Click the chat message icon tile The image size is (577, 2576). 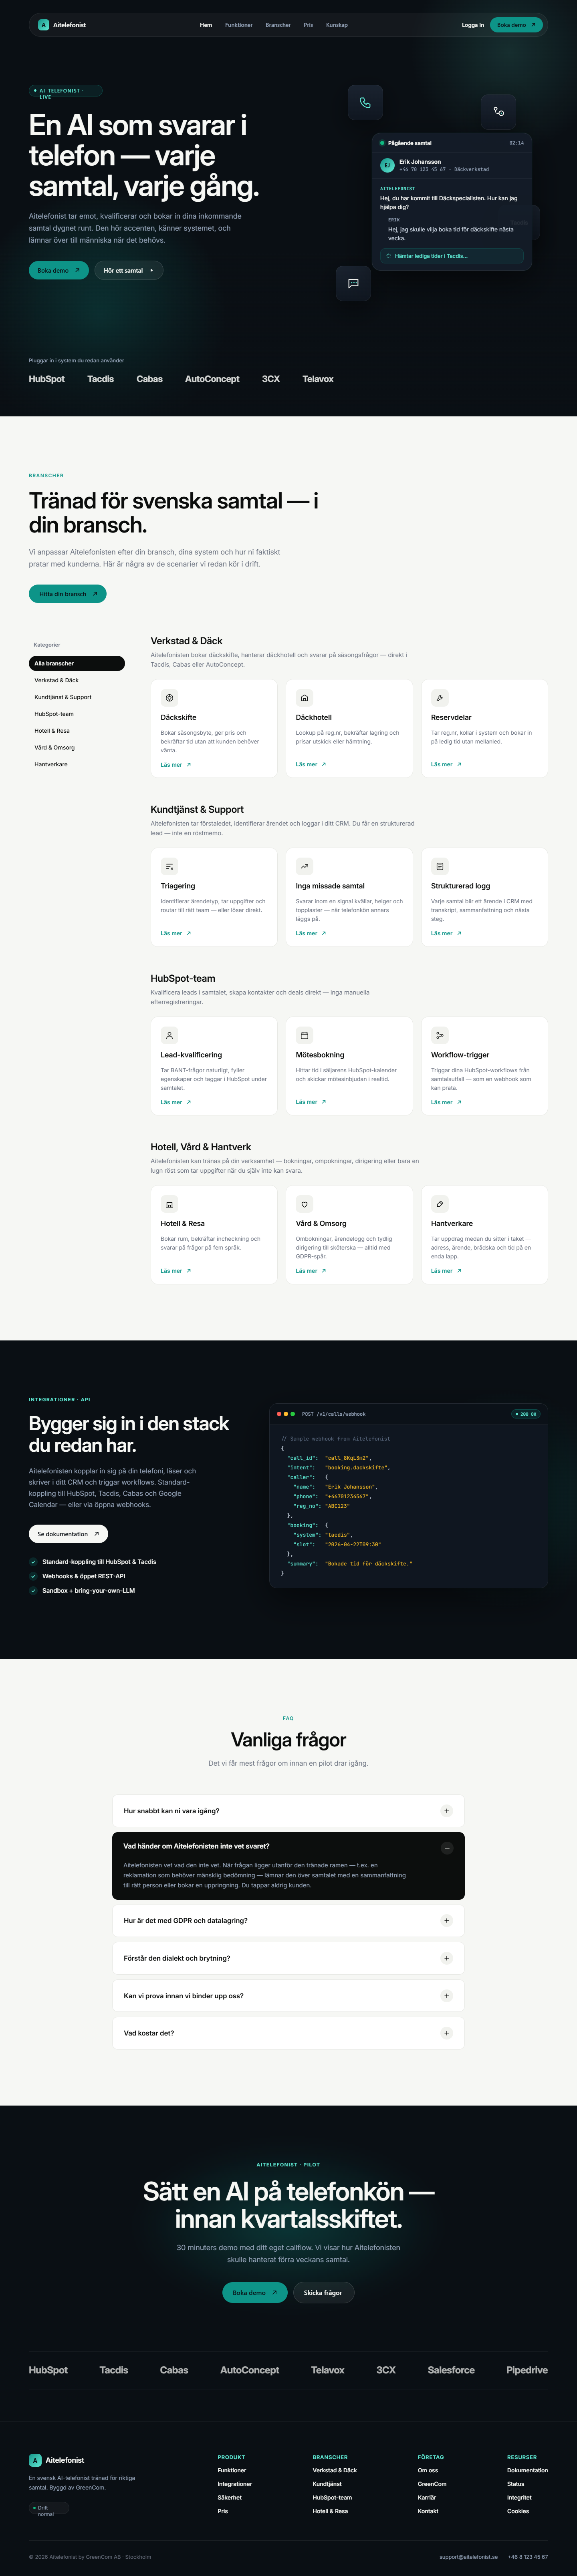tap(353, 283)
